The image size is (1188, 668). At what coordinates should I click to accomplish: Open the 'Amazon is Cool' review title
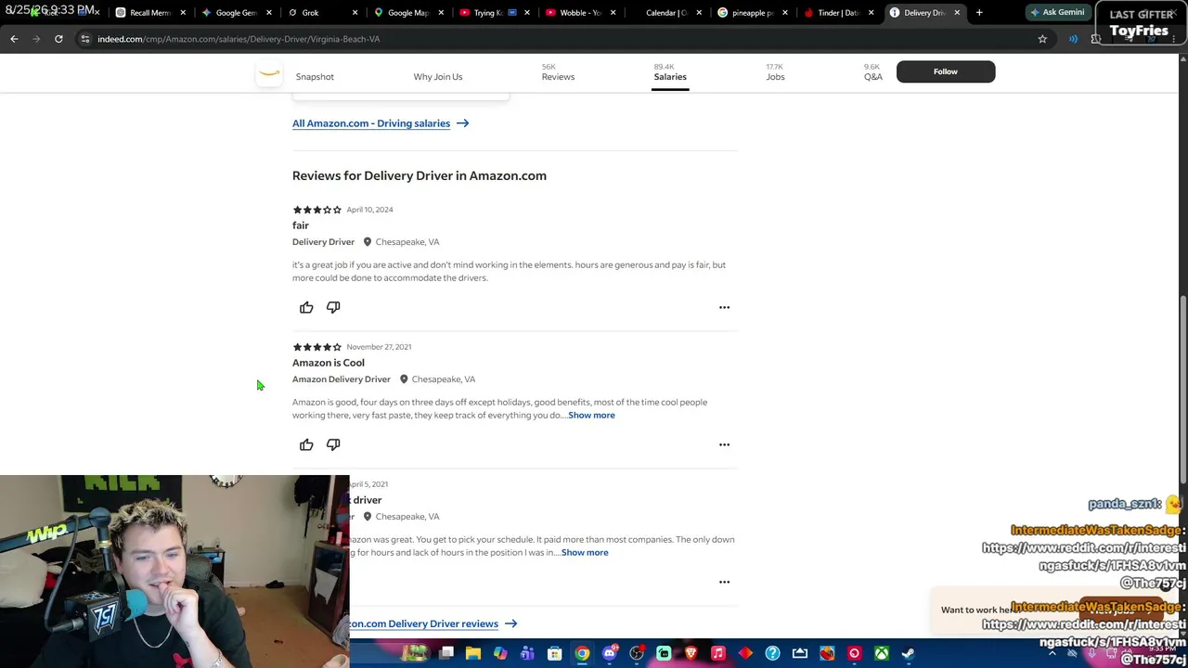pyautogui.click(x=329, y=363)
